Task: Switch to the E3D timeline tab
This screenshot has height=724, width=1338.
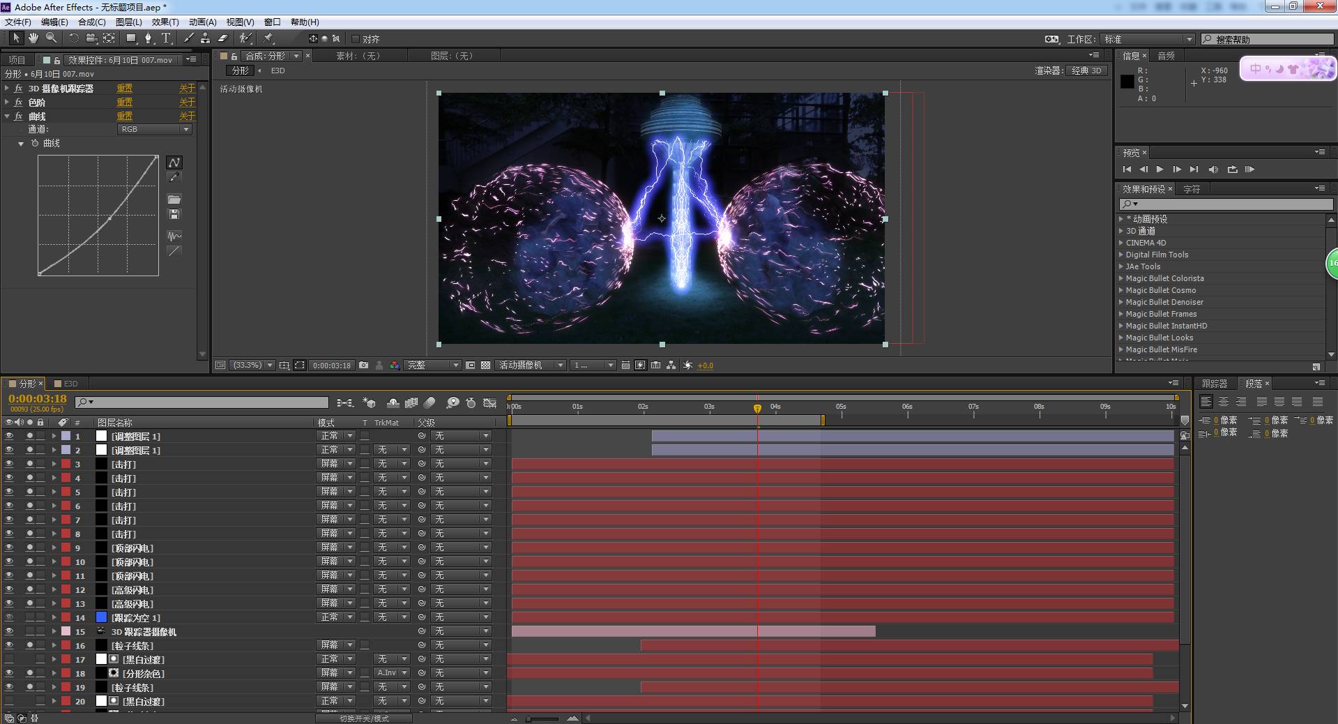Action: pos(70,384)
